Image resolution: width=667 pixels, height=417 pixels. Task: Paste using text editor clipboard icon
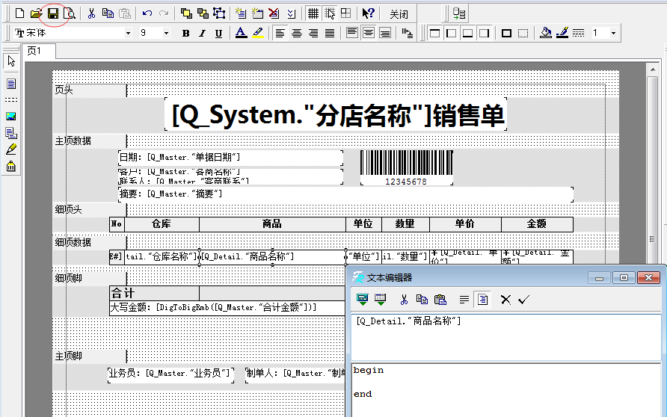tap(440, 300)
